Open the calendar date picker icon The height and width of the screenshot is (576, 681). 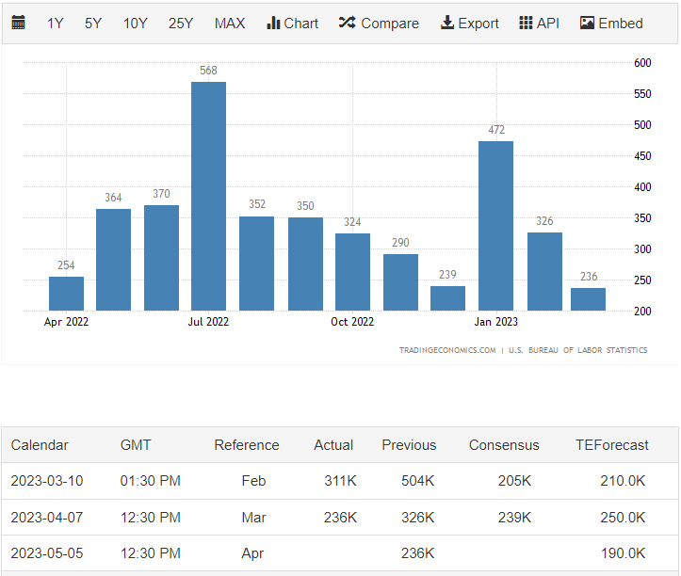tap(18, 23)
